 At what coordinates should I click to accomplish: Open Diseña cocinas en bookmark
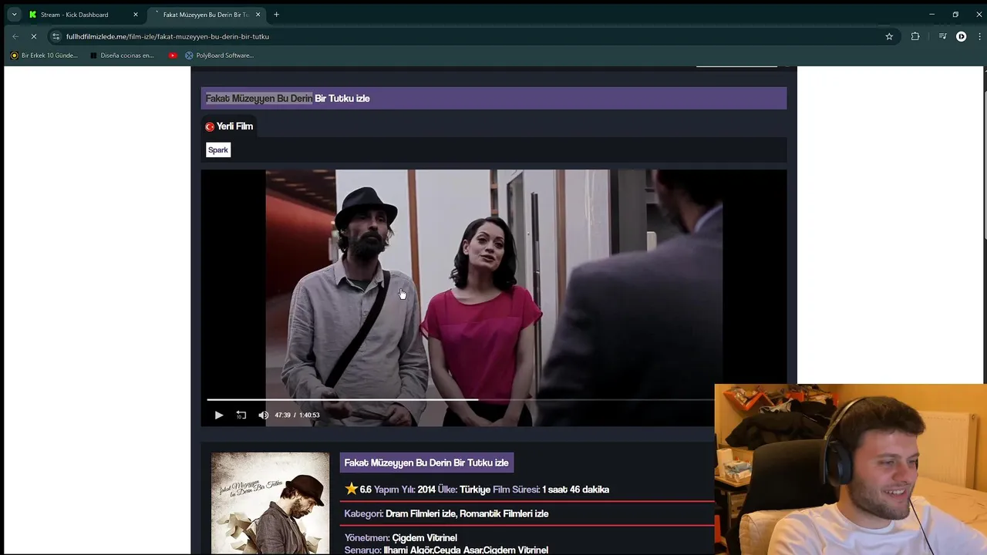tap(122, 55)
